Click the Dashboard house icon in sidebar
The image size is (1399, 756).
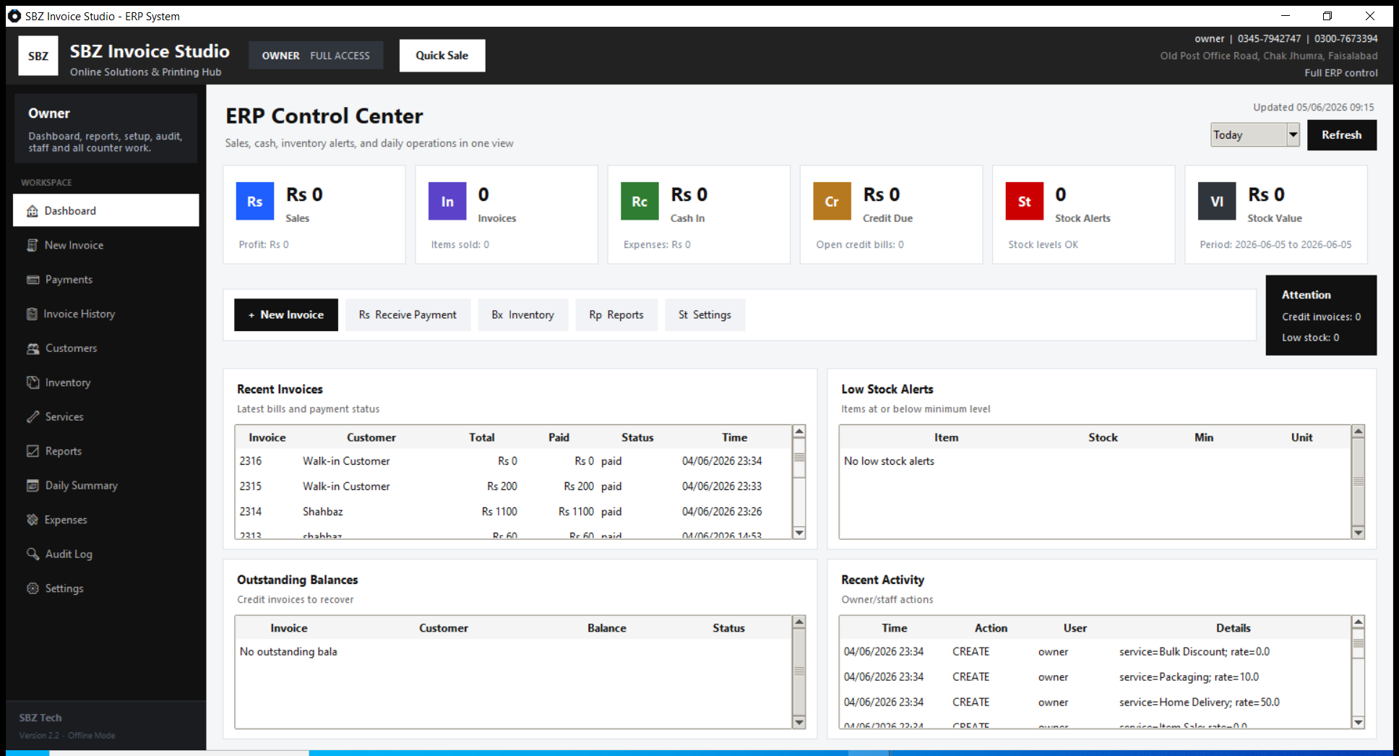point(33,211)
